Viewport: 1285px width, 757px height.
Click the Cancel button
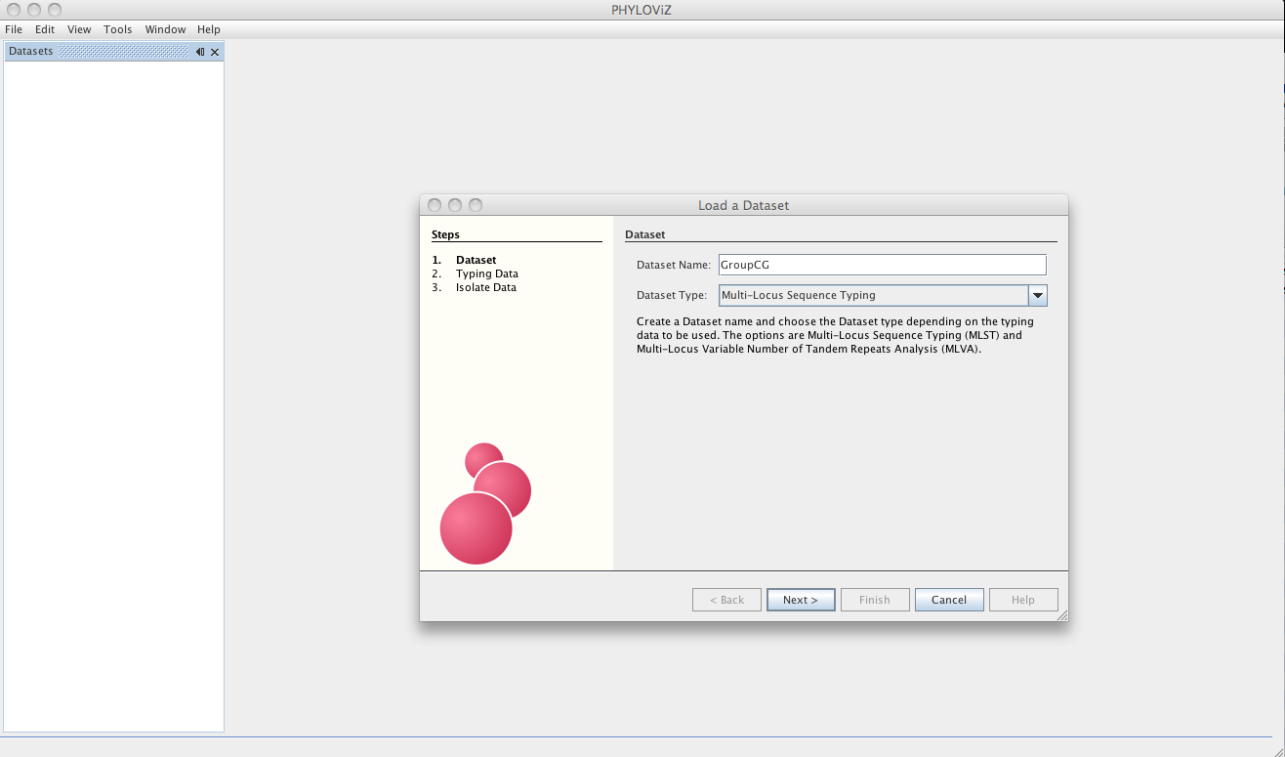[949, 600]
